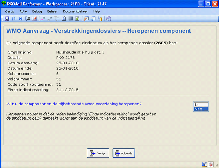Screen dimensions: 219x168
Task: Click the end date 31-12-2015
Action: pos(67,90)
